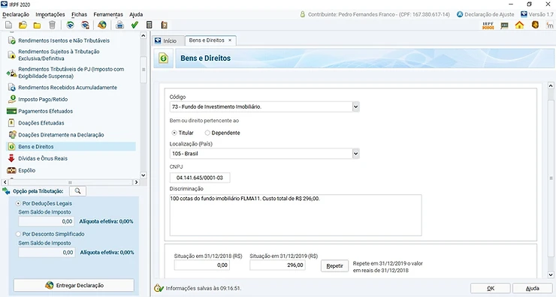Screen dimensions: 556x297
Task: Close the Bens e Direitos tab
Action: coord(230,40)
